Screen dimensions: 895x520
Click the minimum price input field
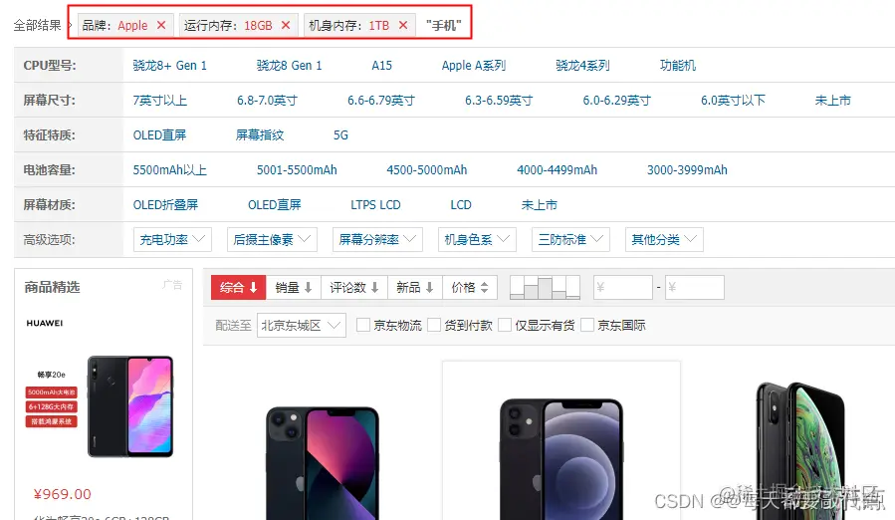coord(623,288)
